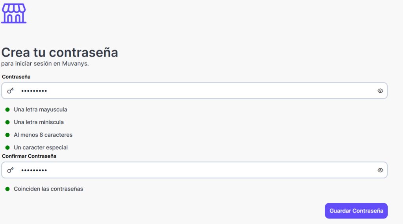Reveal the Confirmar Contraseña password with the eye icon

tap(380, 170)
